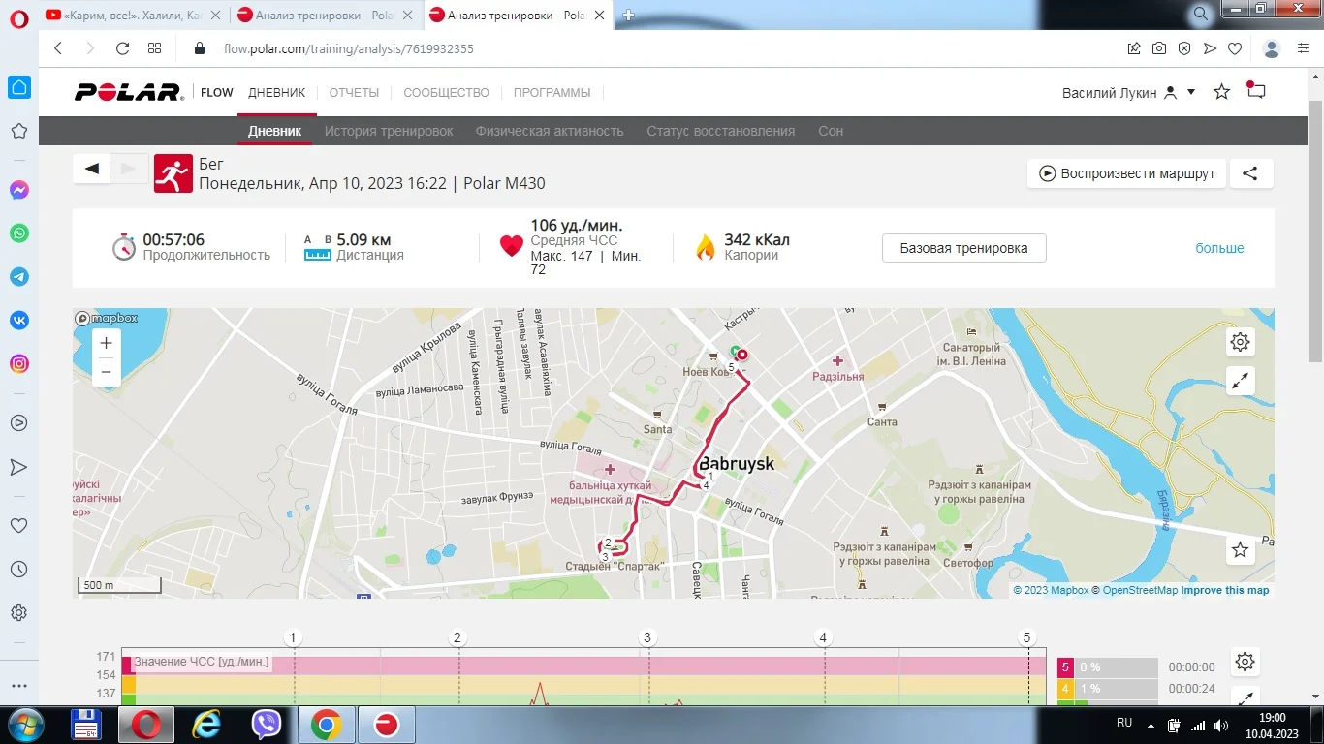Click the ad blocker shield icon
The width and height of the screenshot is (1324, 744).
[x=1184, y=48]
